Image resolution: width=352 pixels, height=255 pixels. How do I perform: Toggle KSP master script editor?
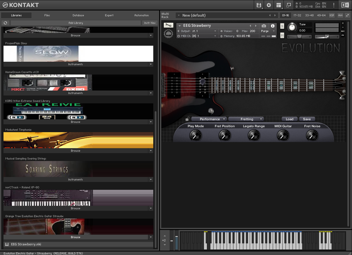pos(332,15)
